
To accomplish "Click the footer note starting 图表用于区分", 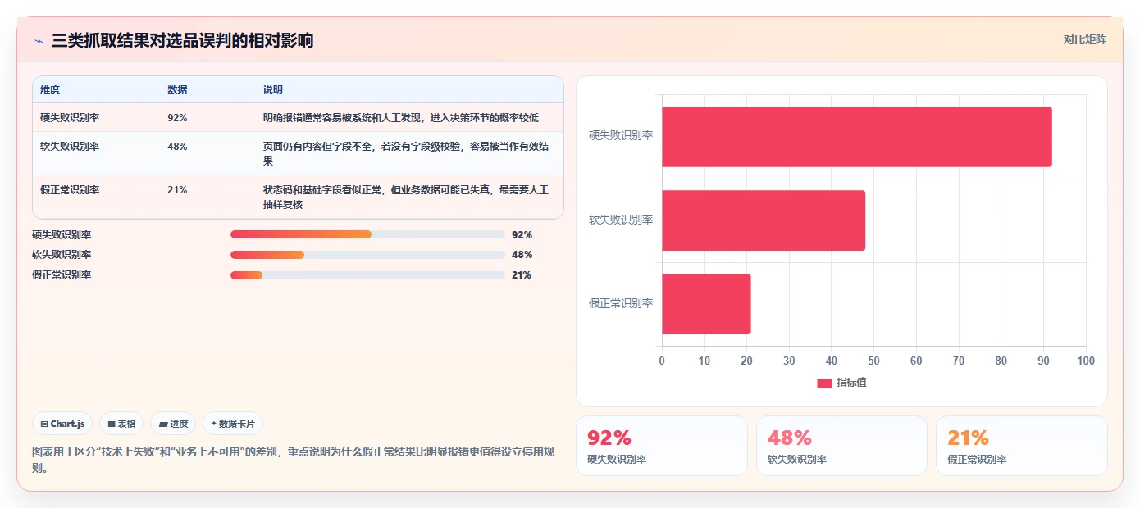I will tap(293, 460).
